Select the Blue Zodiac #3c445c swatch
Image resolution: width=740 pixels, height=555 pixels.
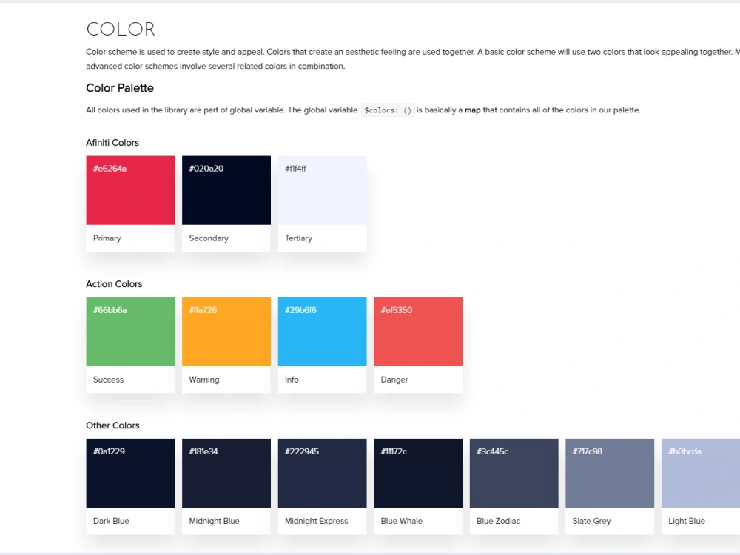(514, 474)
